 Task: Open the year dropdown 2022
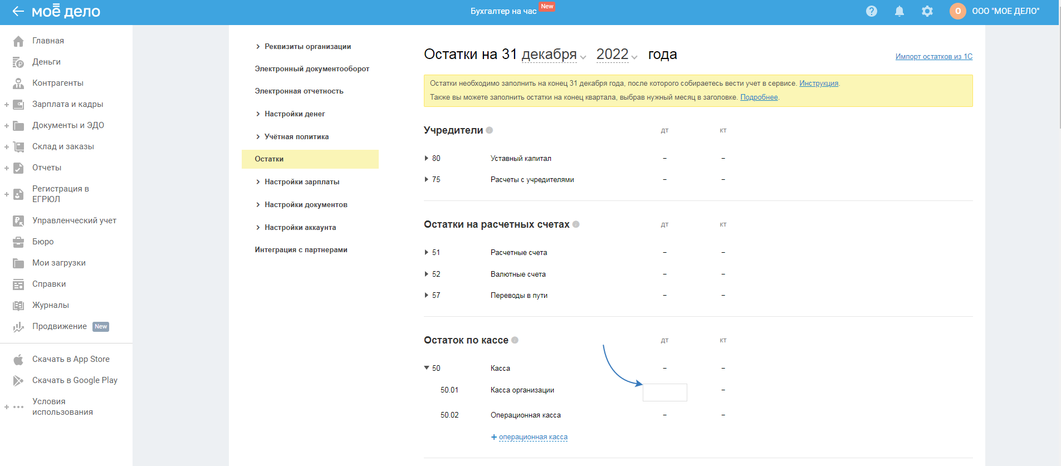(617, 55)
